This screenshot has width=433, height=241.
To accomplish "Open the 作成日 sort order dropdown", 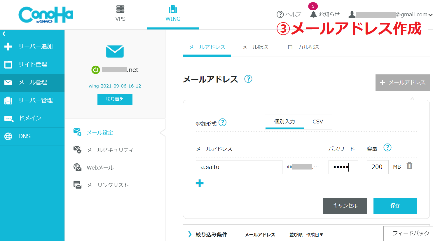I will click(315, 235).
